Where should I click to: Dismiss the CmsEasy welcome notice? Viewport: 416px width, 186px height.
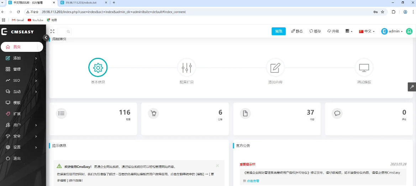(217, 166)
